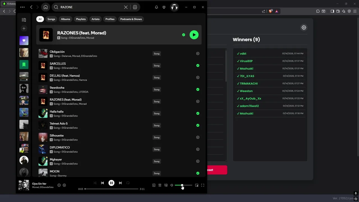Image resolution: width=359 pixels, height=202 pixels.
Task: Show friend activity panel
Action: tap(164, 7)
